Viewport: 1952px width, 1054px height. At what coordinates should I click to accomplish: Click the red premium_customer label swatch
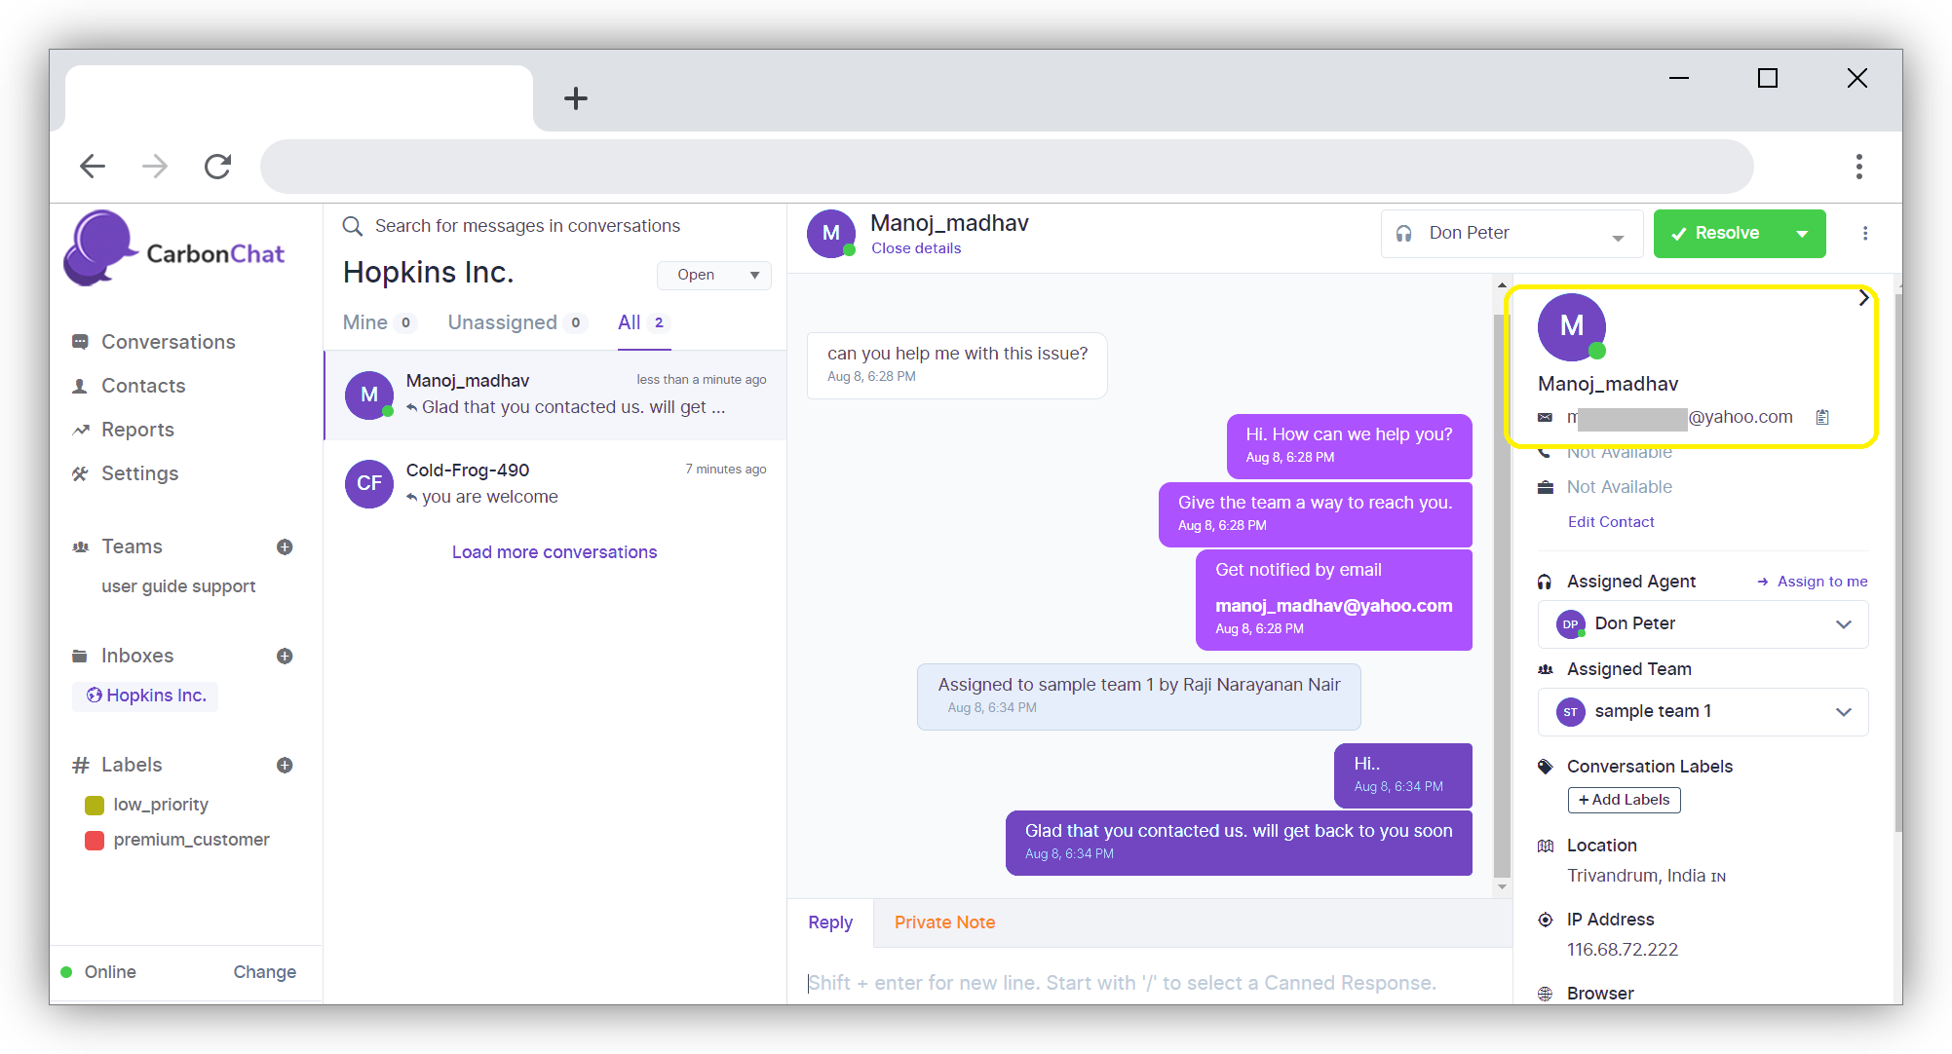coord(95,840)
